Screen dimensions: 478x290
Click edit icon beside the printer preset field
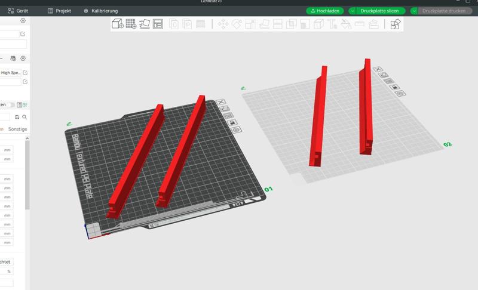pyautogui.click(x=23, y=34)
